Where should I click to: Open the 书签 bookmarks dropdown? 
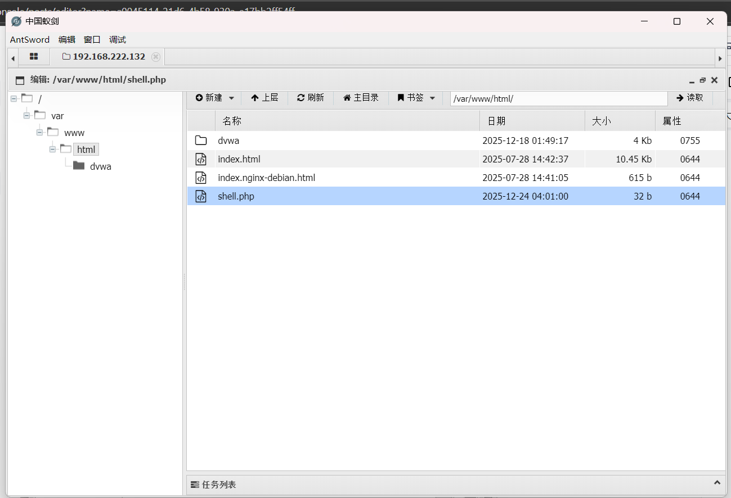(416, 98)
